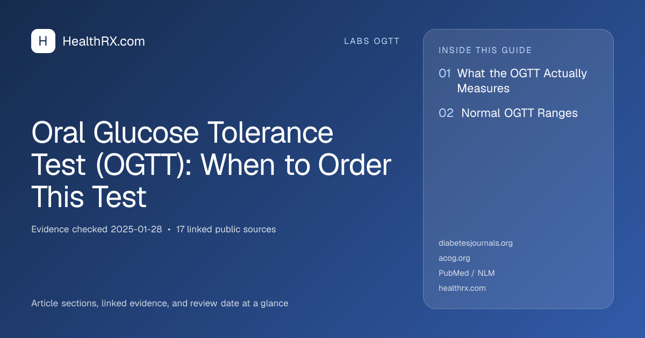Click the healthrx.com source entry

(462, 288)
